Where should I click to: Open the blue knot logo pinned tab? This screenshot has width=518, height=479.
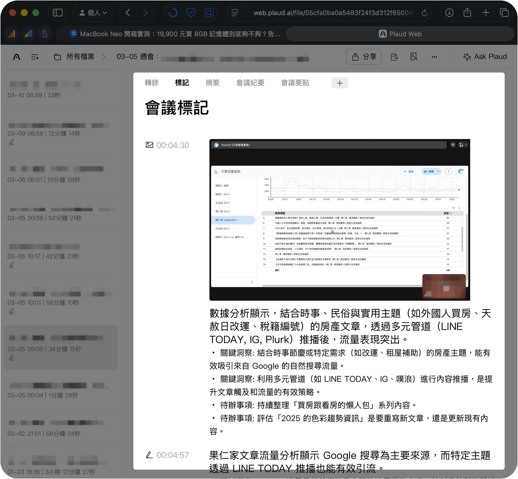45,34
